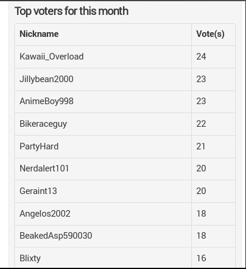Click the Geraint13 nickname
The image size is (246, 269).
[x=38, y=191]
